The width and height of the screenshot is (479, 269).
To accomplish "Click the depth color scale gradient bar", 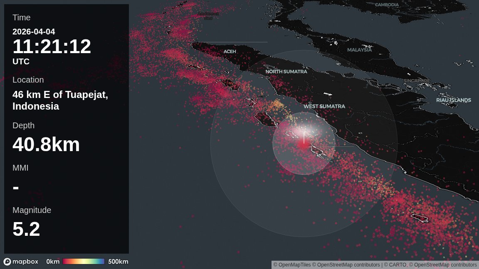I will [83, 262].
